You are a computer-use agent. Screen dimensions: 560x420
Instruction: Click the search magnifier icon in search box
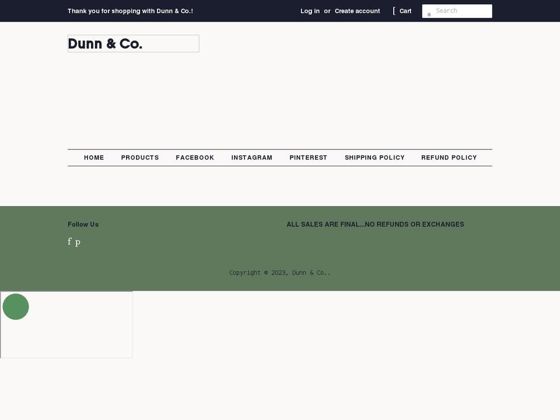[x=429, y=14]
